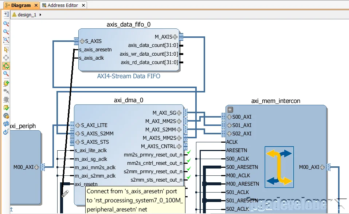The height and width of the screenshot is (214, 349).
Task: Expand M_AXIS interface on axis_data_fifo_0
Action: click(x=175, y=37)
